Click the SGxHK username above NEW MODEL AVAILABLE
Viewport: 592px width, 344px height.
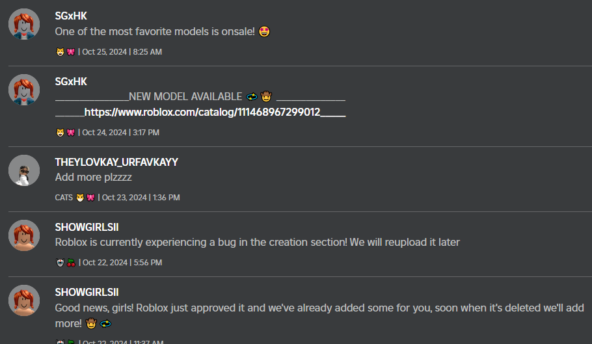pyautogui.click(x=71, y=81)
